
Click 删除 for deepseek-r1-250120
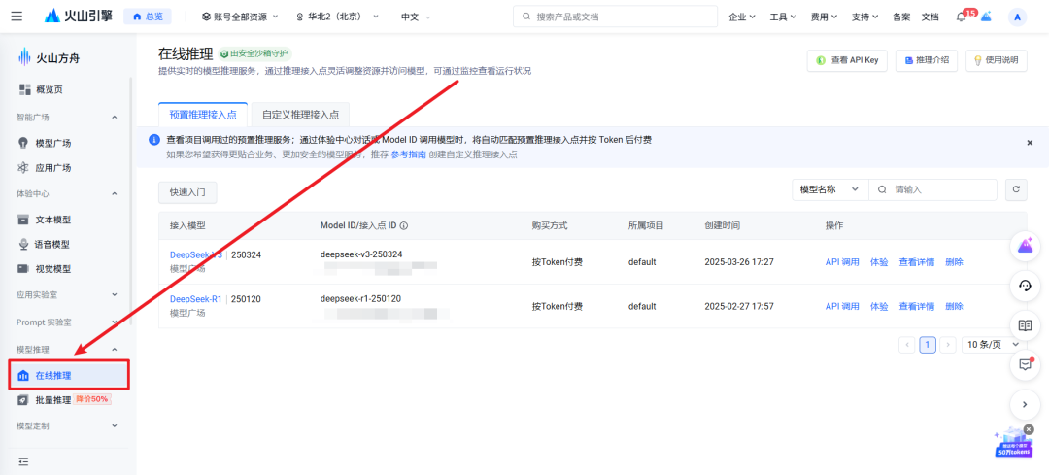pos(954,306)
